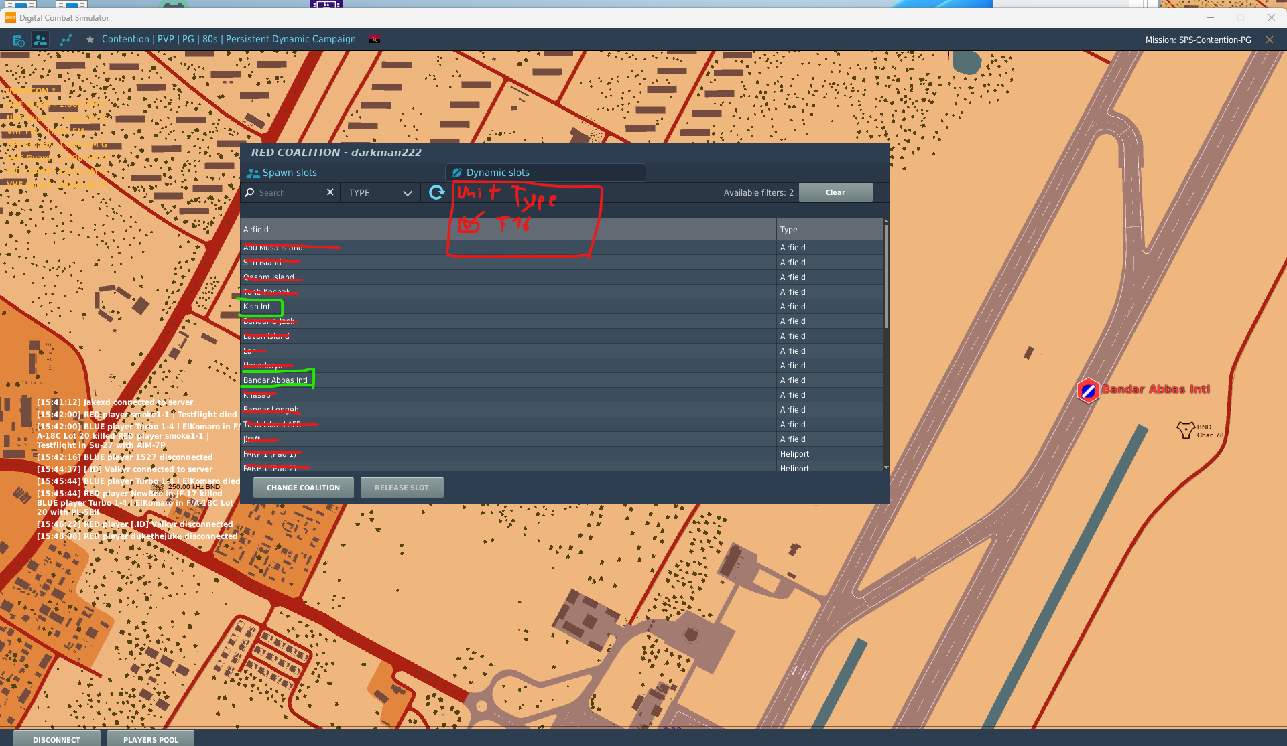Sort by the Type column header

(829, 230)
